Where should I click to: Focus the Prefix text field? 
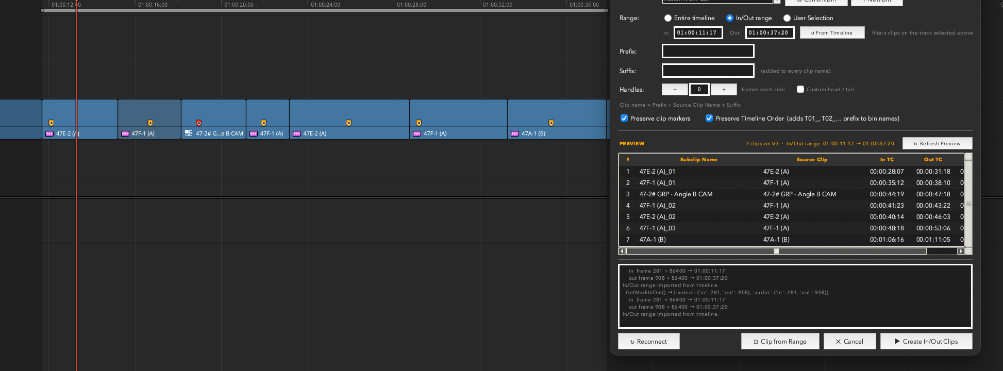click(x=708, y=51)
